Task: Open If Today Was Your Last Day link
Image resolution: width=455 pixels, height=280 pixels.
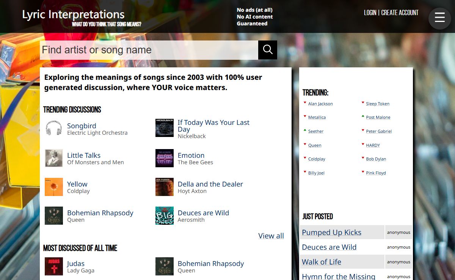Action: point(213,126)
